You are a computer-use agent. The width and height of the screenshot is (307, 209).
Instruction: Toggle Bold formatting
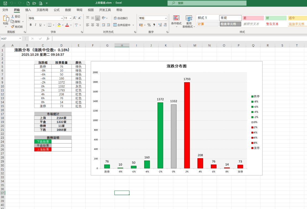pyautogui.click(x=31, y=25)
